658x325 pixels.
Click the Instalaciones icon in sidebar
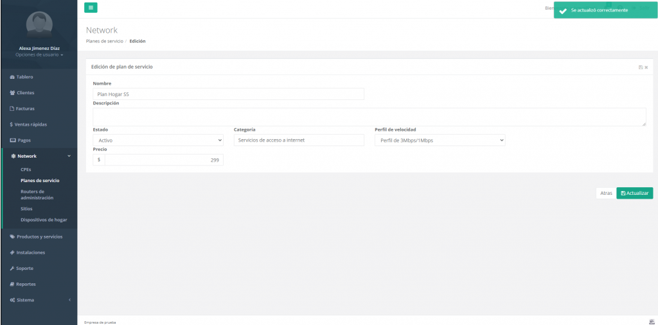pos(12,253)
